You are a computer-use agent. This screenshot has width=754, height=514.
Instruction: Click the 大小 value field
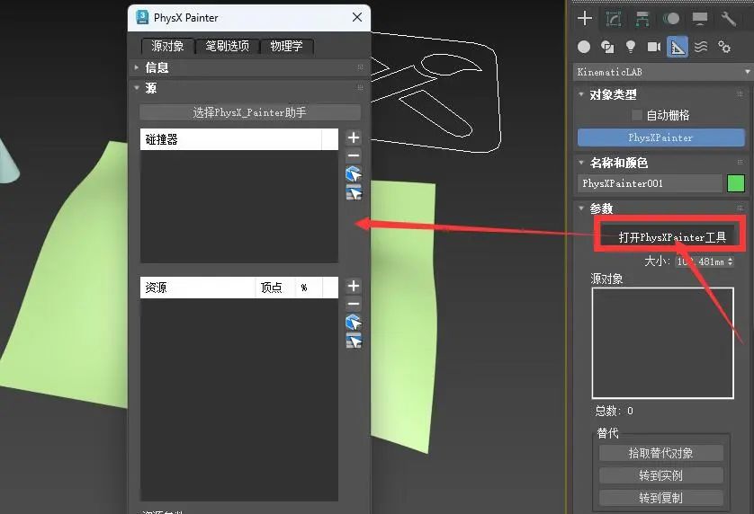[701, 261]
